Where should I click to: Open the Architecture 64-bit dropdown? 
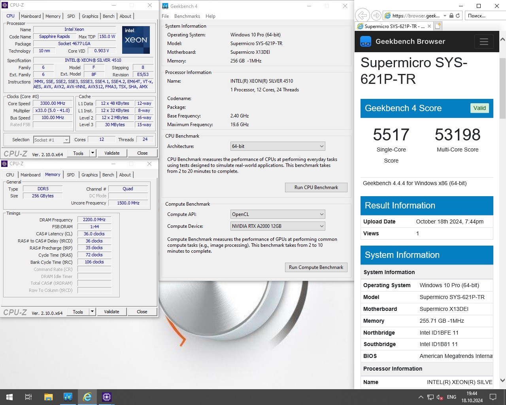click(x=278, y=146)
